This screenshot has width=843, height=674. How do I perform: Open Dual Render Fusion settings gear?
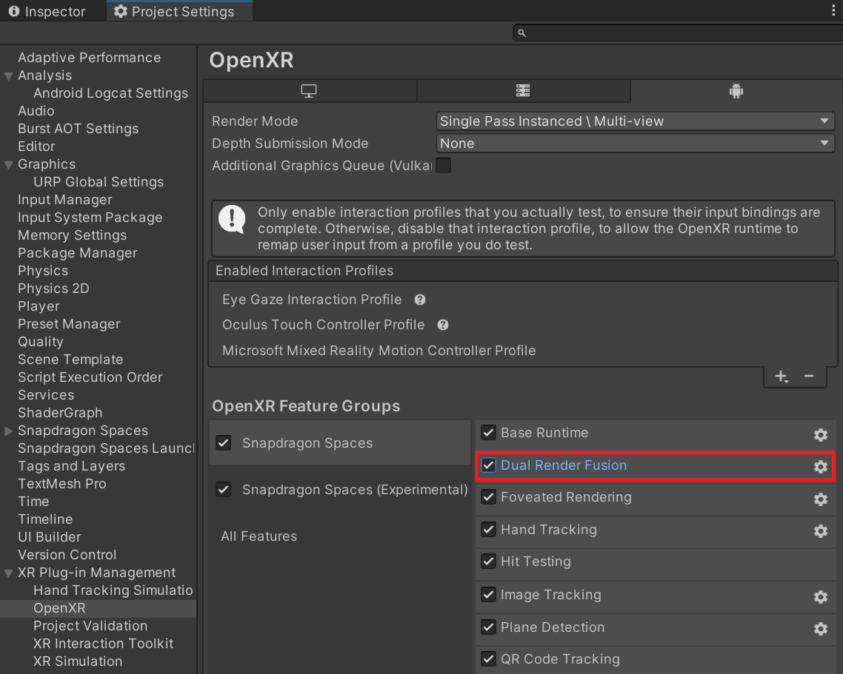821,467
